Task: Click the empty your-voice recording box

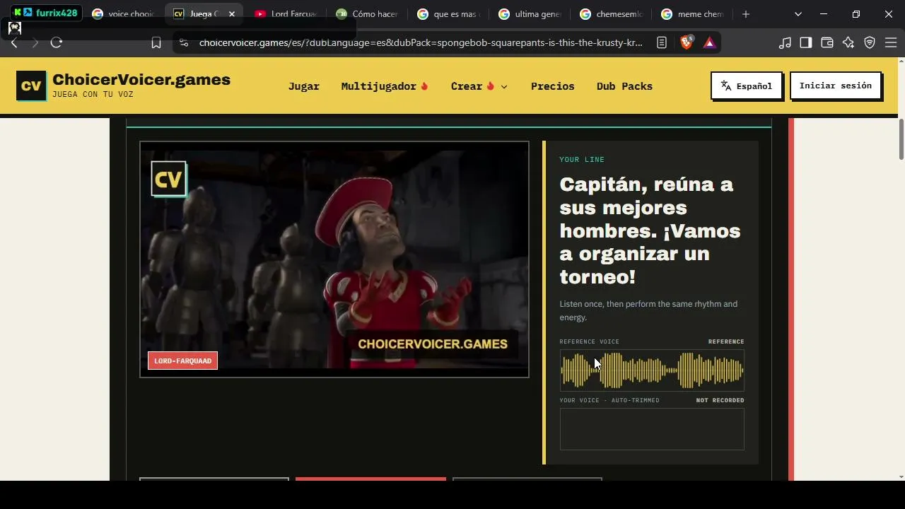Action: click(652, 429)
